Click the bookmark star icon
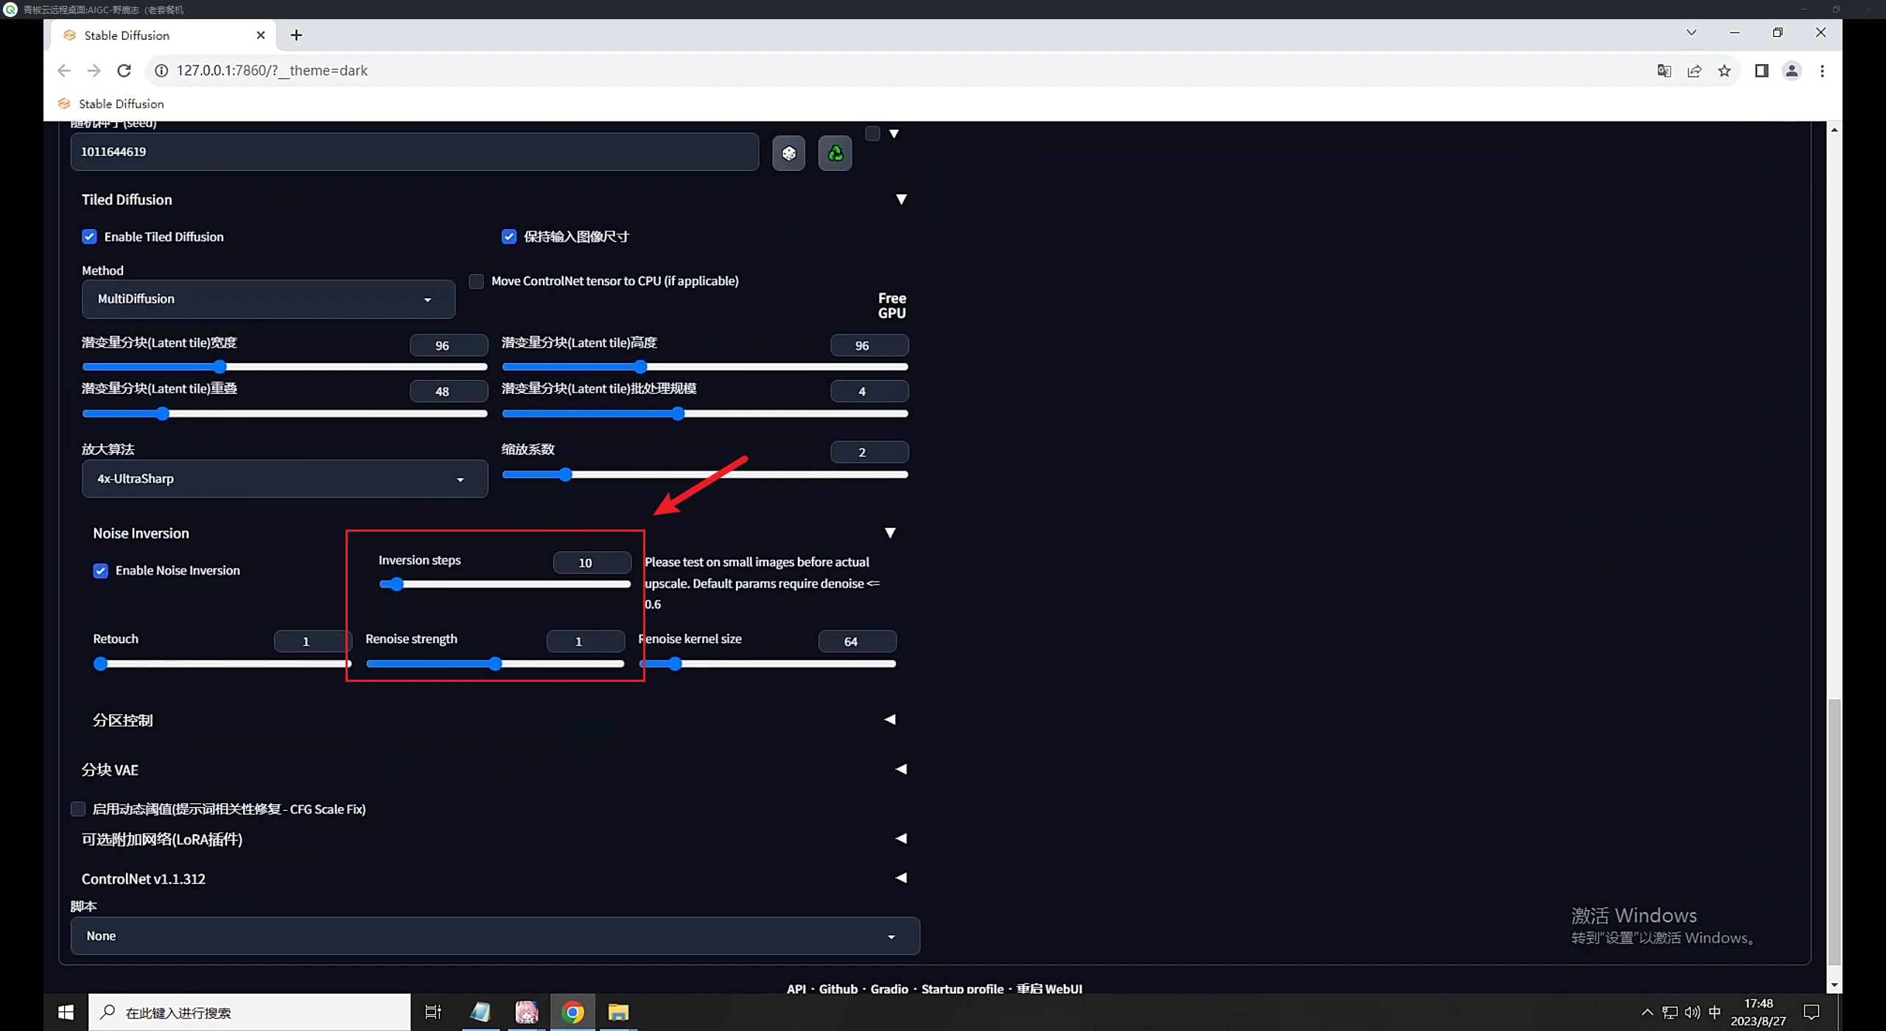1886x1031 pixels. click(1724, 71)
